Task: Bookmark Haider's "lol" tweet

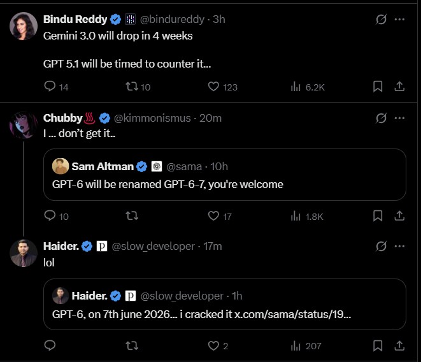Action: [x=378, y=345]
